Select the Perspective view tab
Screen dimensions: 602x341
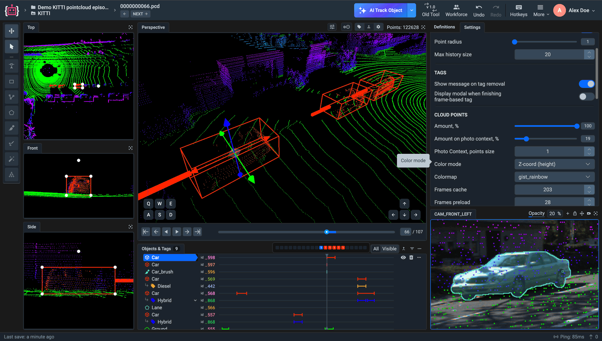click(153, 27)
